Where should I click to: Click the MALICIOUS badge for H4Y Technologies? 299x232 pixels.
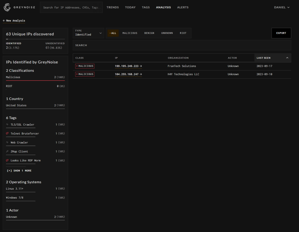(85, 74)
